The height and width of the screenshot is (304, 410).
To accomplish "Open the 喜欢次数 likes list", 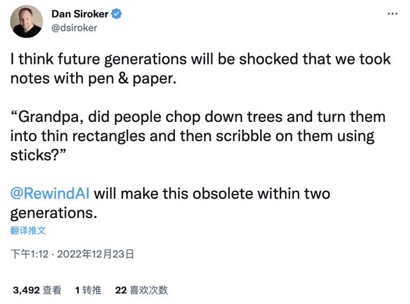I will pos(148,290).
